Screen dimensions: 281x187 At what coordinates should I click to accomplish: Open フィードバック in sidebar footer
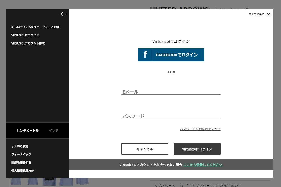pyautogui.click(x=21, y=154)
